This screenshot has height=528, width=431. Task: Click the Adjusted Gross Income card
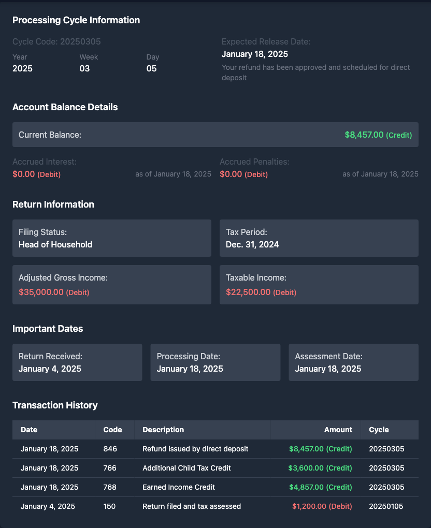pos(111,285)
